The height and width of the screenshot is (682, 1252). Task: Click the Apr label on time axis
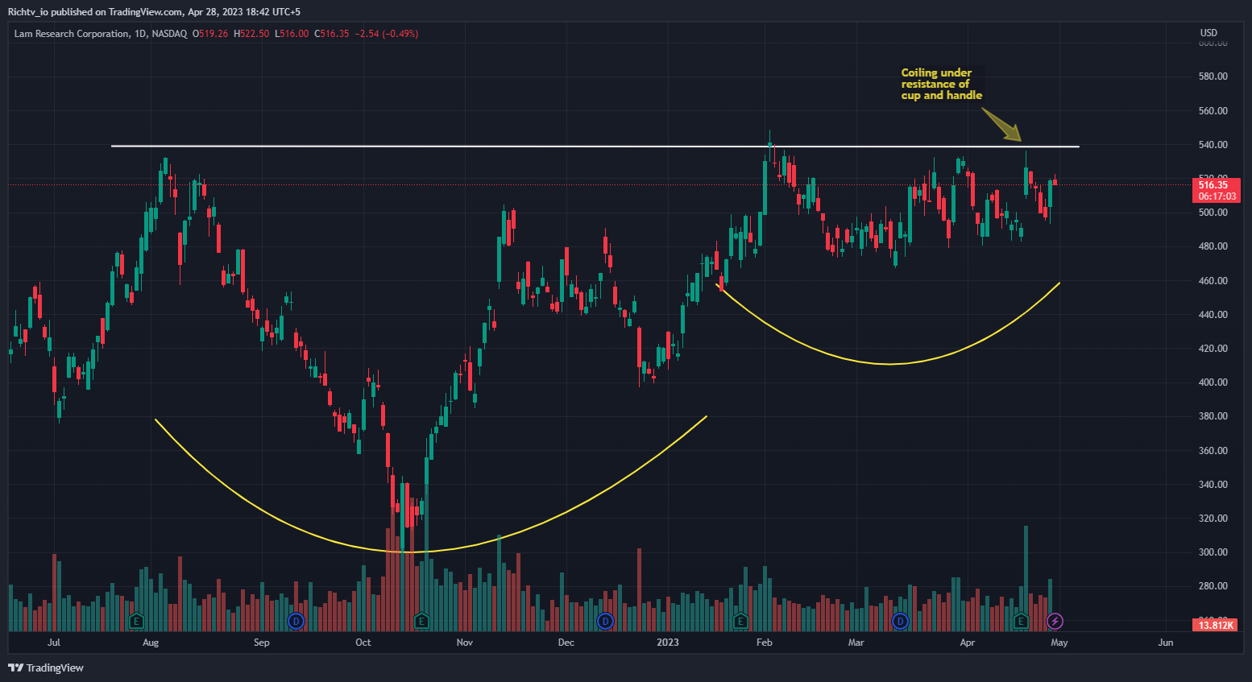[968, 643]
